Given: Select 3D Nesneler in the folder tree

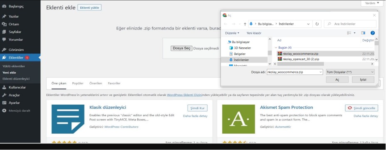Looking at the screenshot, I should 243,48.
